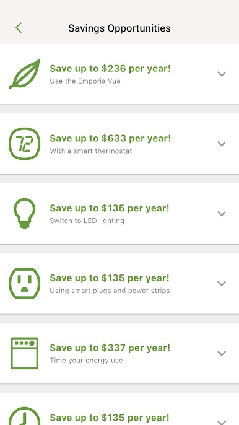The image size is (239, 425).
Task: Open Save up to $337 per year
Action: click(110, 348)
